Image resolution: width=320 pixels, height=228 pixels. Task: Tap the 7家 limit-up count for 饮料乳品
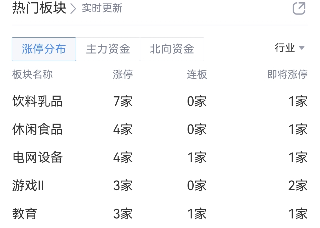[123, 101]
